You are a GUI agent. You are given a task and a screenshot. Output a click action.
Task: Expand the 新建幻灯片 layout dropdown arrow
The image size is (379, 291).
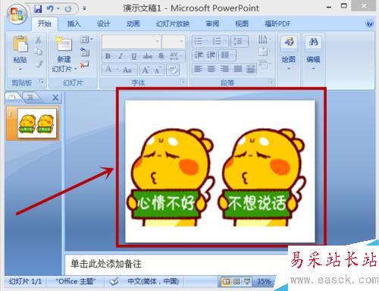(x=75, y=69)
